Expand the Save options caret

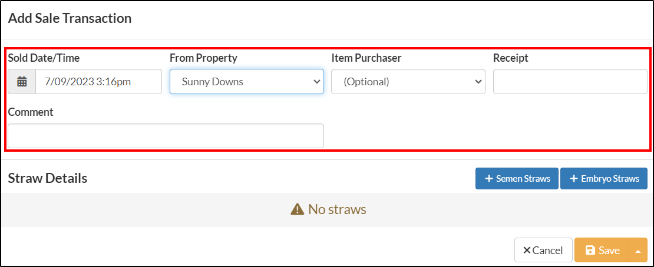638,251
